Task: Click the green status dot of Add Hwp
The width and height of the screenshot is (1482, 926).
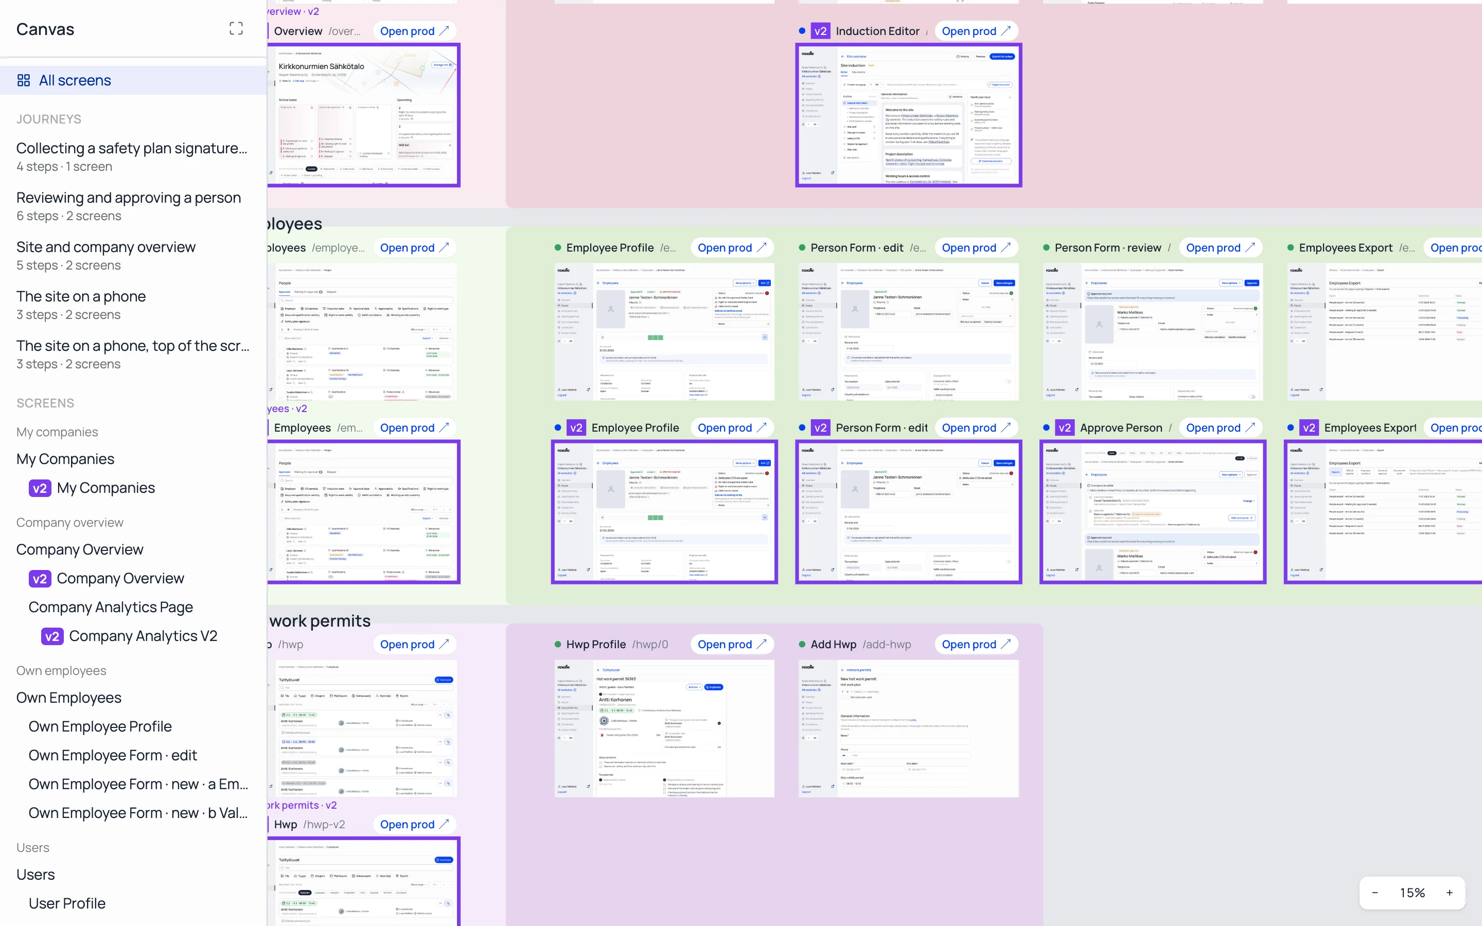Action: coord(802,644)
